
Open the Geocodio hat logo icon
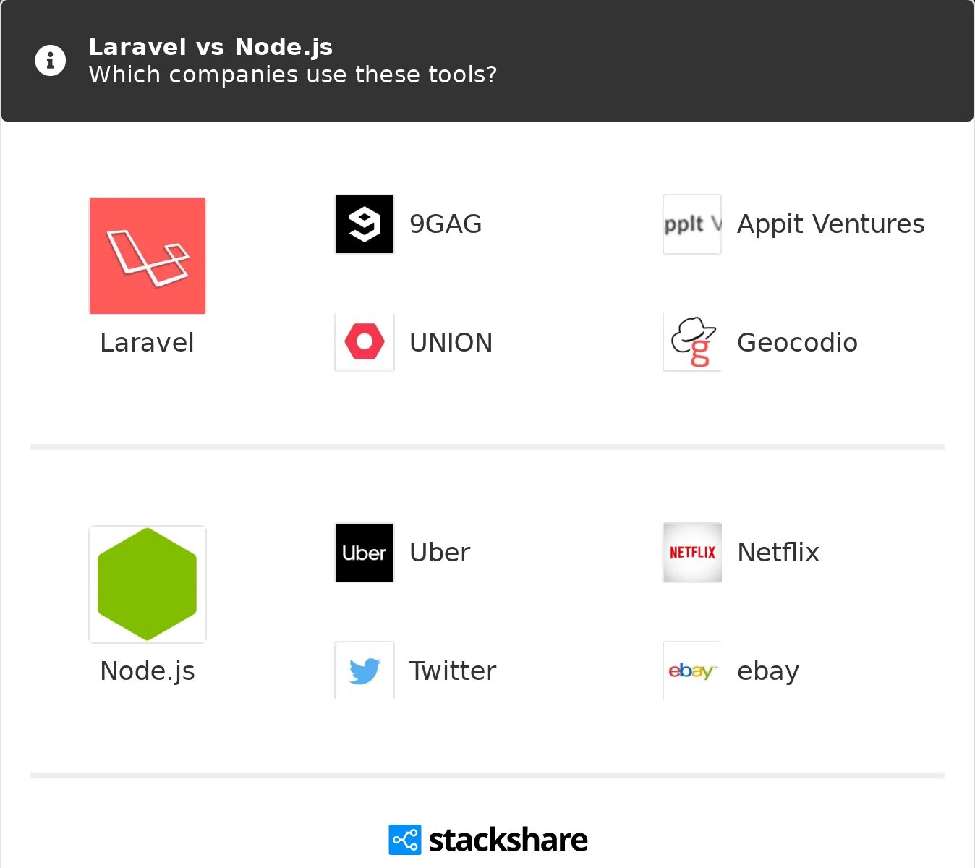(692, 342)
